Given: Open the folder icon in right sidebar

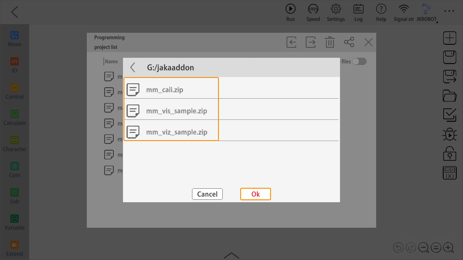Looking at the screenshot, I should click(x=449, y=96).
